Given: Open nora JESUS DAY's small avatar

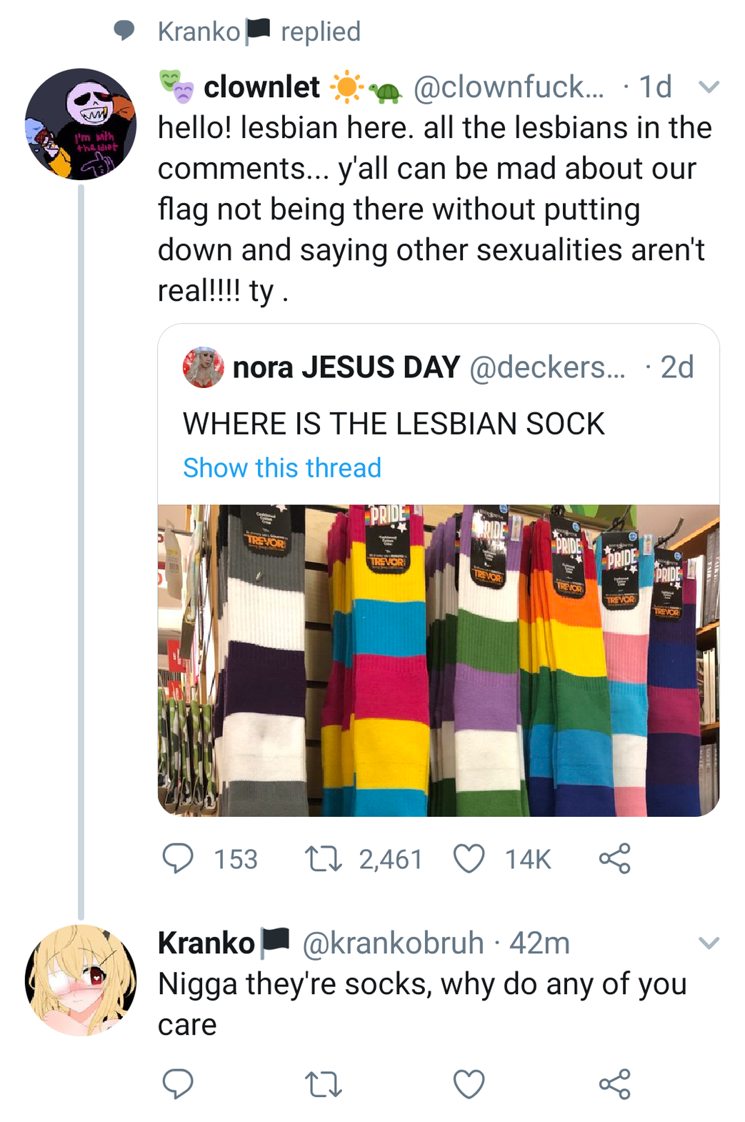Looking at the screenshot, I should click(x=204, y=367).
